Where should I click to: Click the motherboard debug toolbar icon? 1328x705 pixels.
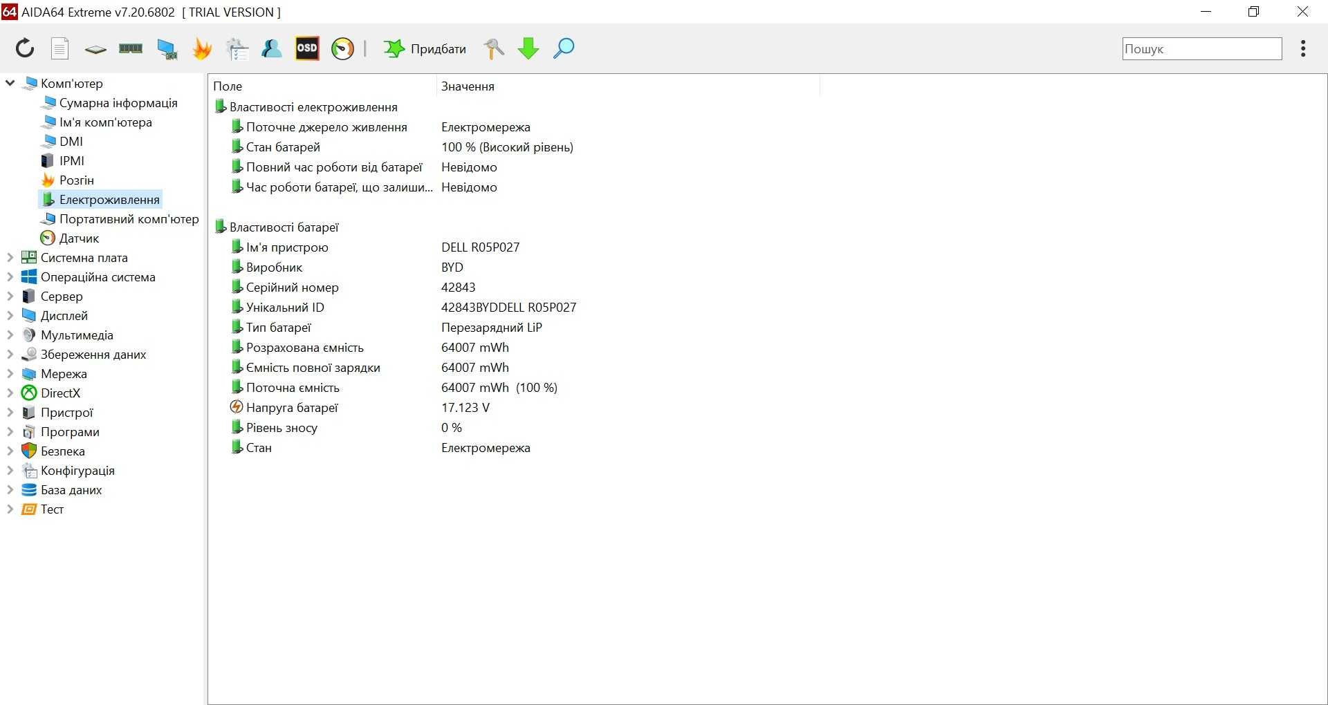click(x=95, y=49)
